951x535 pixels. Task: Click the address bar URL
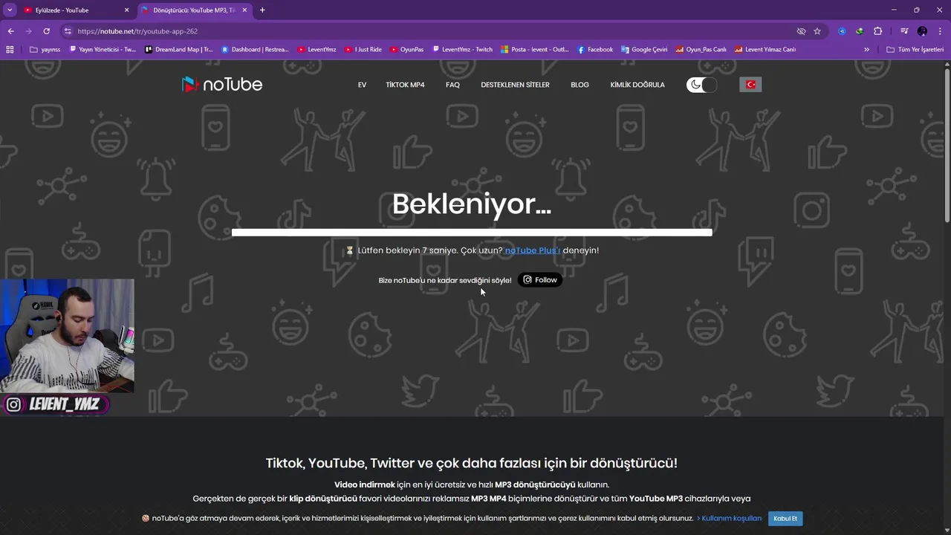point(137,31)
